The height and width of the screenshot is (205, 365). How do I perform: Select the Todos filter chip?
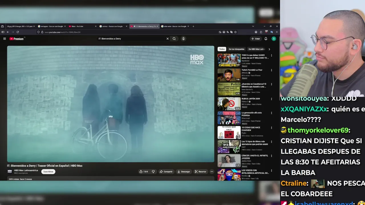pos(222,49)
